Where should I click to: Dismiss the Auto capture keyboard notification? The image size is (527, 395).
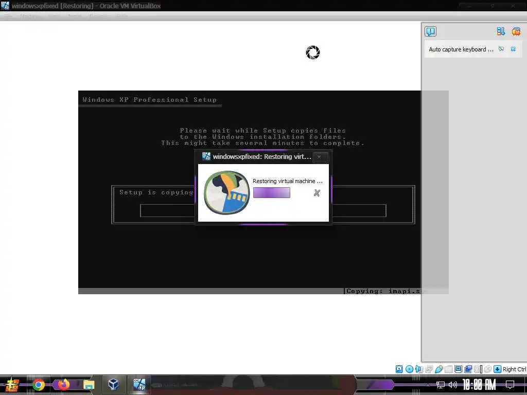click(x=513, y=49)
